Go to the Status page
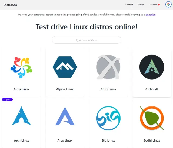 tap(141, 5)
